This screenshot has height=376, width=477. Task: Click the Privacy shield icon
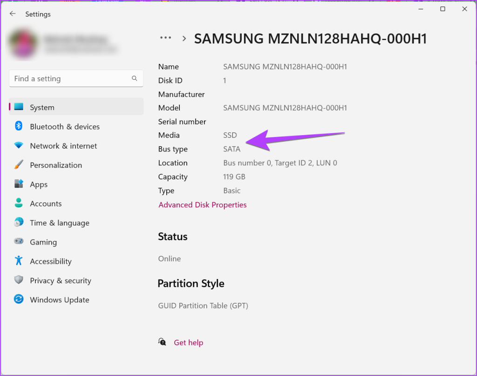point(19,280)
